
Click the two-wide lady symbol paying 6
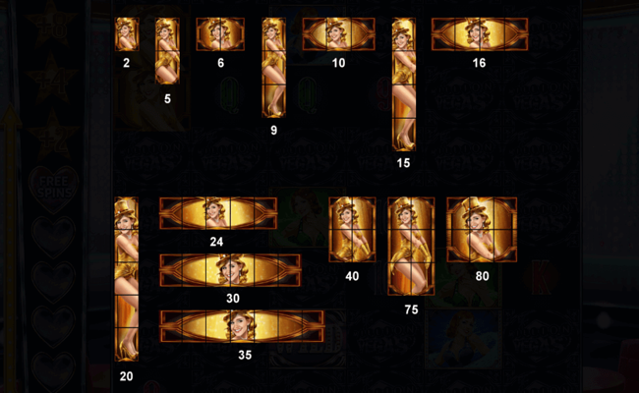220,34
